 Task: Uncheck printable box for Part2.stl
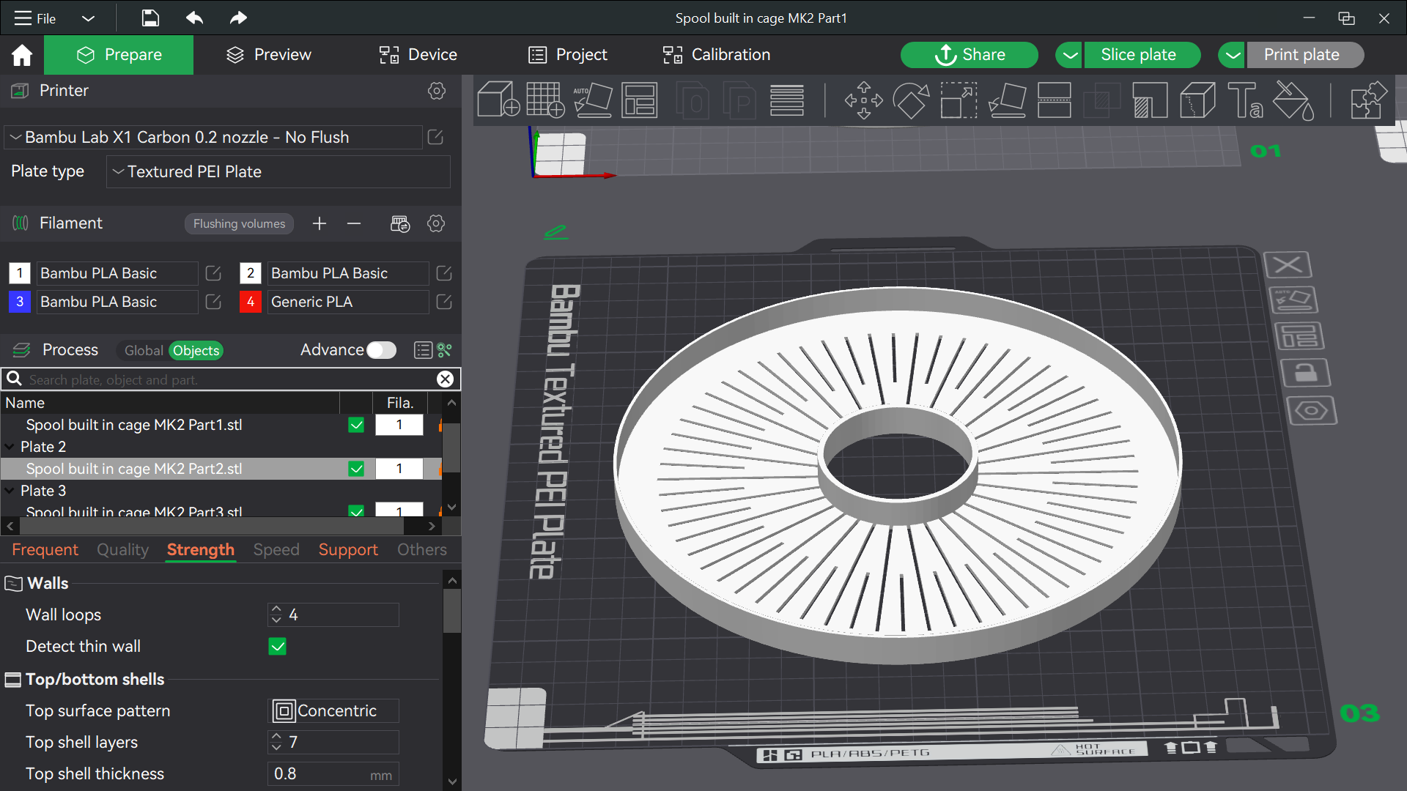click(x=356, y=469)
